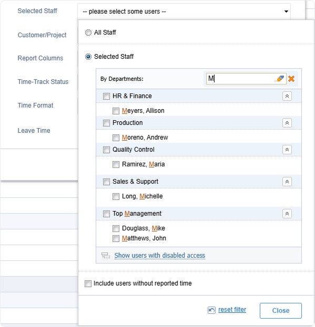Tick the Moreno, Andrew checkbox
315x327 pixels.
click(x=116, y=138)
